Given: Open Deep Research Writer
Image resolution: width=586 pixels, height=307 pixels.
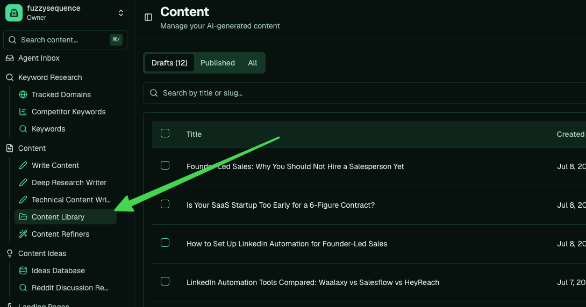Looking at the screenshot, I should click(x=69, y=182).
